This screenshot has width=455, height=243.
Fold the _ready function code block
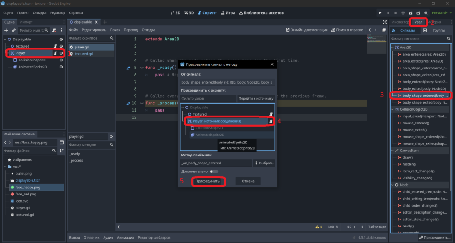coord(142,68)
